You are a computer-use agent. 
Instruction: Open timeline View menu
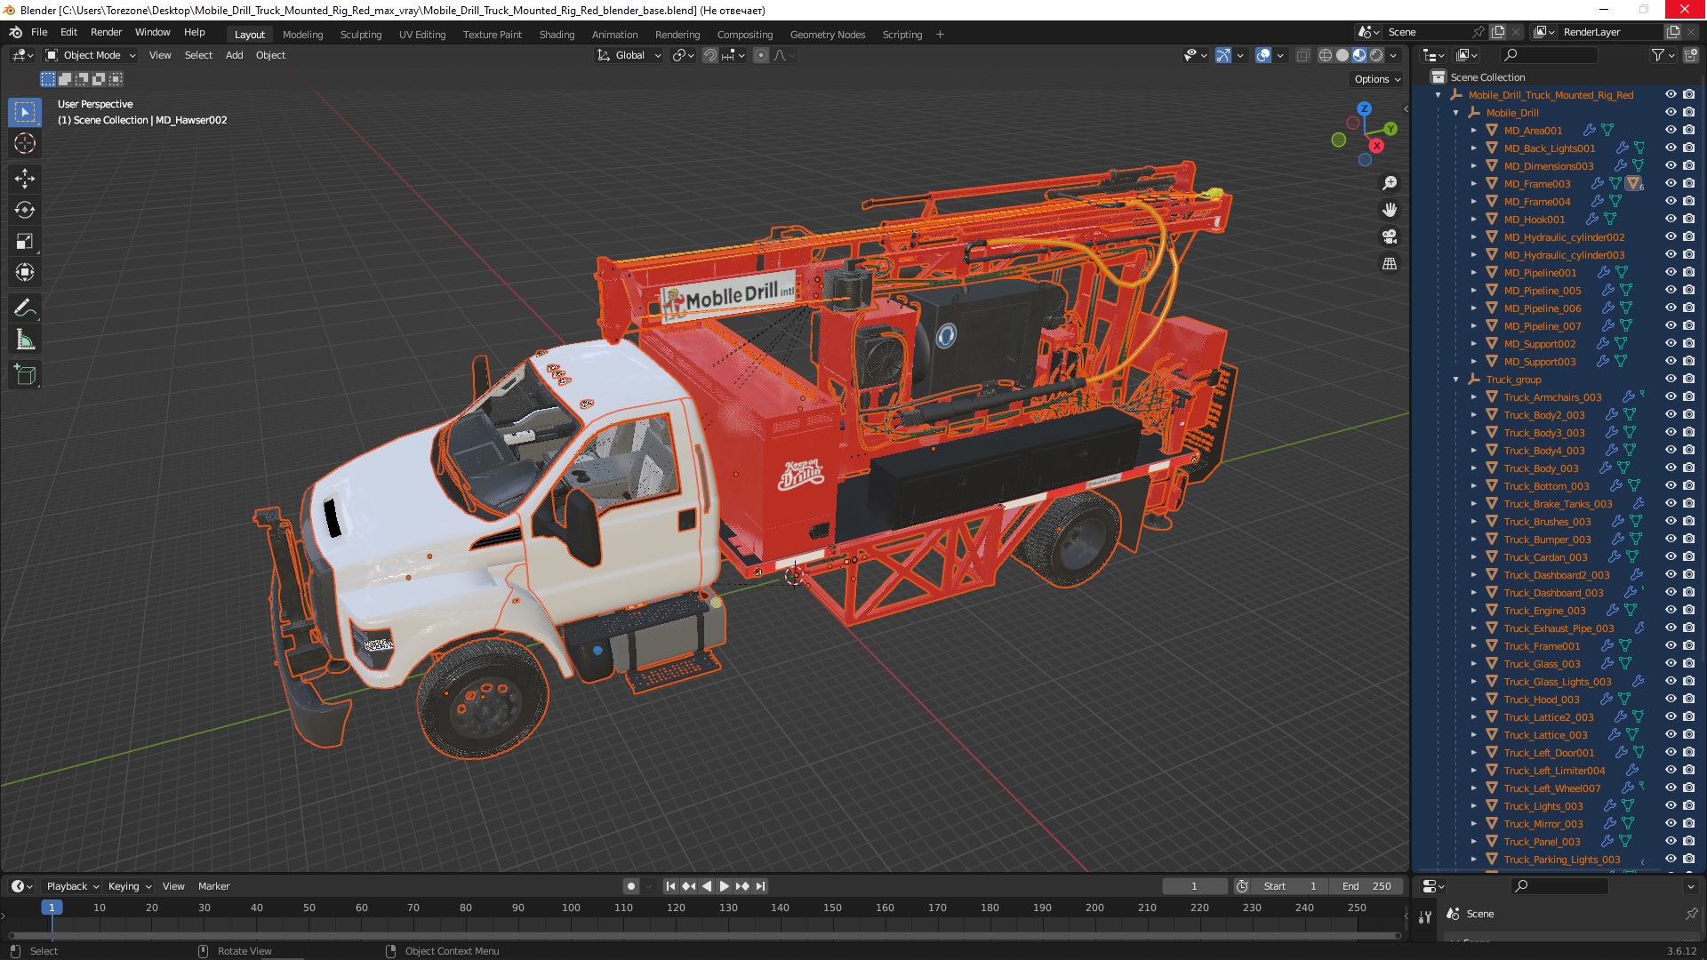173,886
